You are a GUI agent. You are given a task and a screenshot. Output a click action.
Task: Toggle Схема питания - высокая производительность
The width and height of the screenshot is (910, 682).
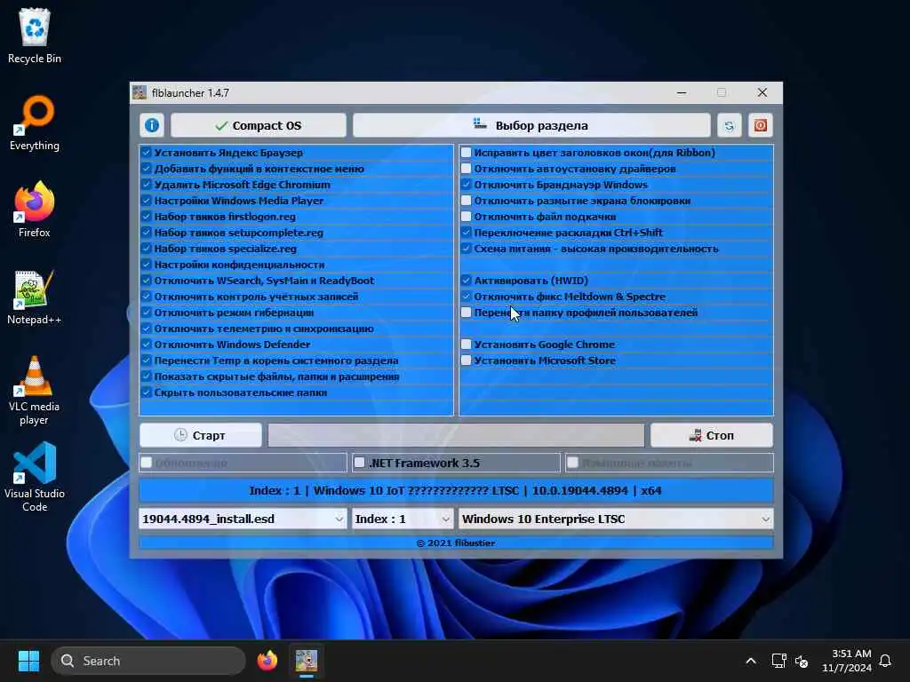(466, 249)
